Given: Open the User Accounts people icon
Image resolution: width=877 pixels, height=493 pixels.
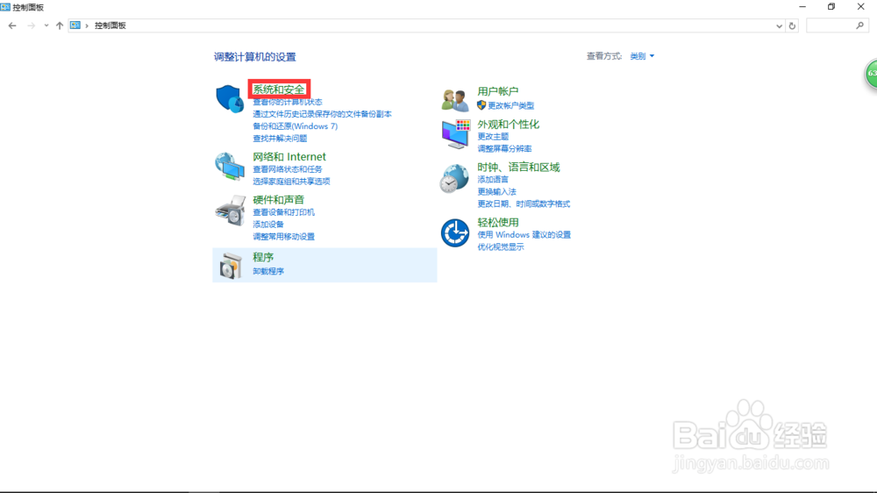Looking at the screenshot, I should pyautogui.click(x=454, y=100).
